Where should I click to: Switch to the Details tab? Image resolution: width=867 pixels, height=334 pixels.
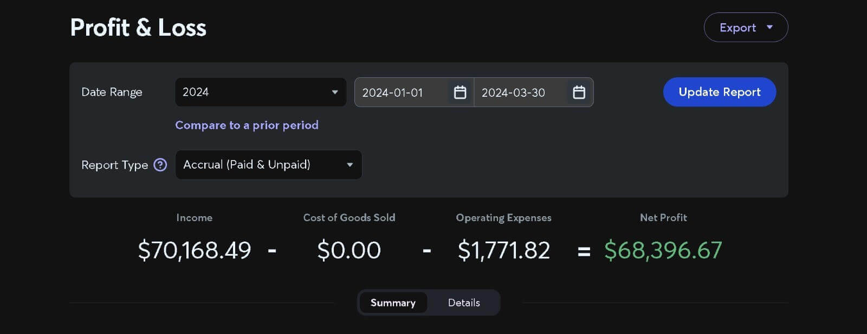pos(464,303)
